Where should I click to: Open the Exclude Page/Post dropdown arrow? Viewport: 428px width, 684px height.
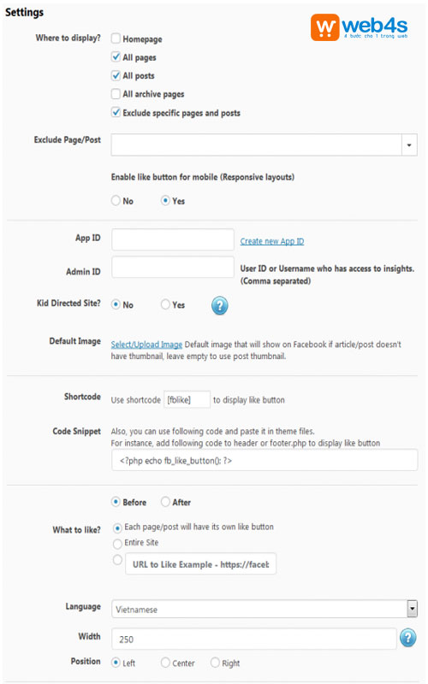[x=409, y=144]
